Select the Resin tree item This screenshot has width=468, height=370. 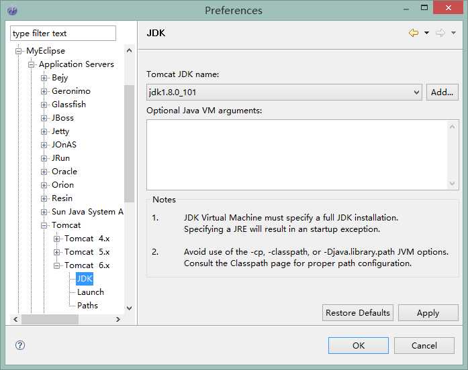62,198
